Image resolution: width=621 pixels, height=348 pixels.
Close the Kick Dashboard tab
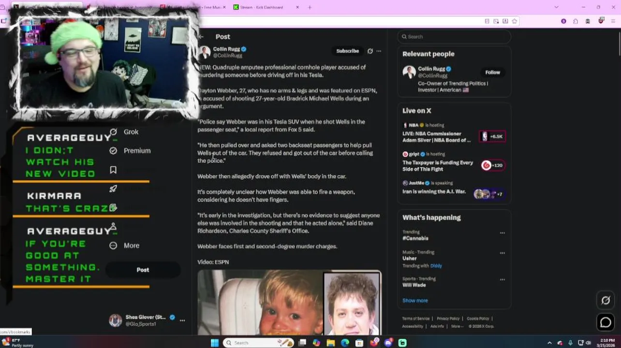point(297,7)
